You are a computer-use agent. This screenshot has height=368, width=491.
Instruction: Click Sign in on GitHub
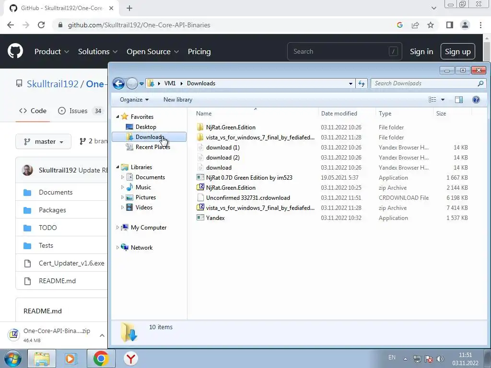tap(421, 51)
